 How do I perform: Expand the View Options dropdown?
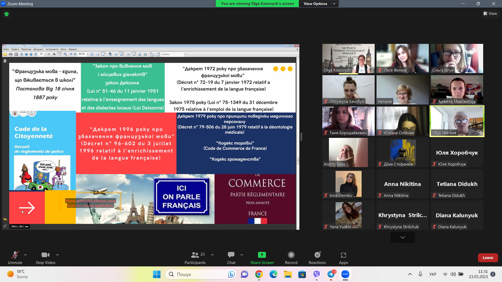coord(318,4)
